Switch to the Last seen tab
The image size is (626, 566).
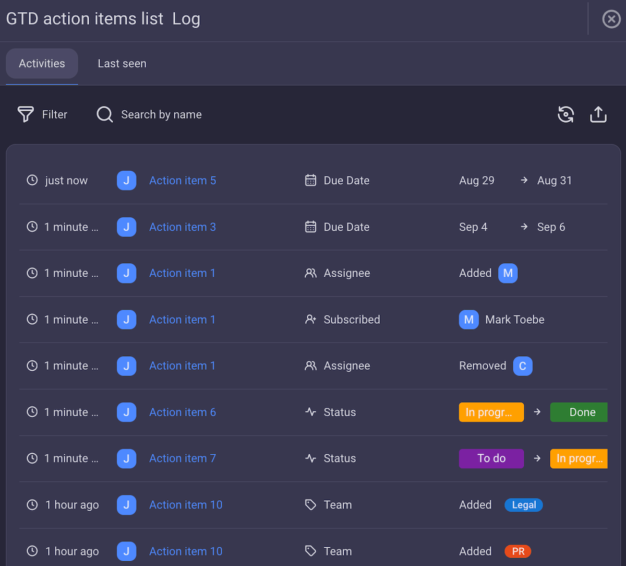(x=122, y=63)
